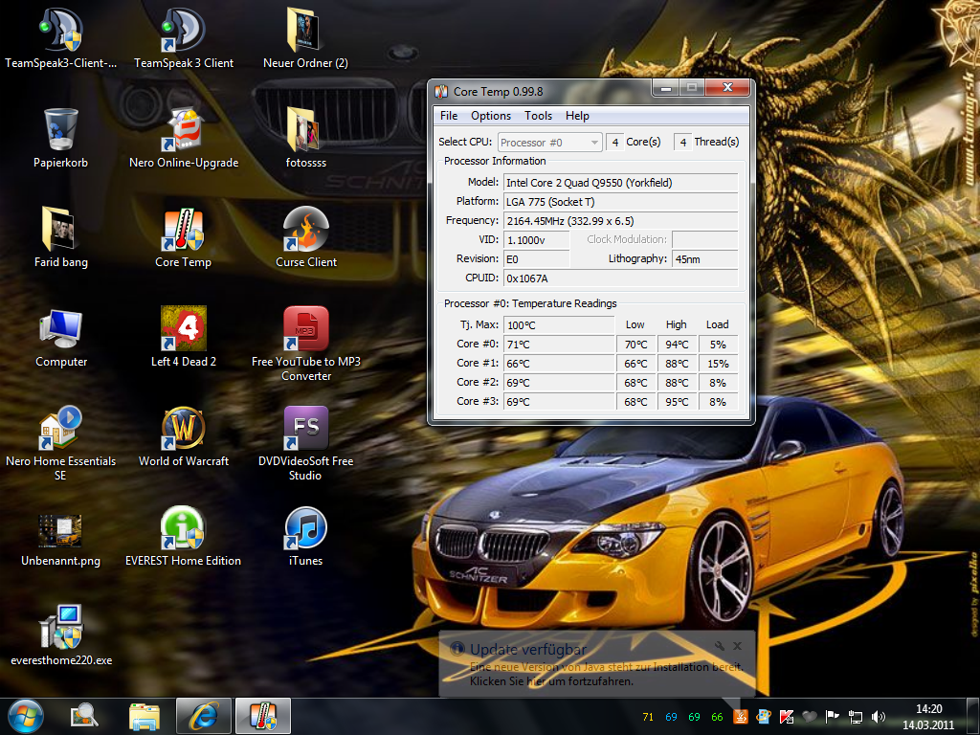This screenshot has height=735, width=980.
Task: Open the File menu in Core Temp
Action: click(449, 116)
